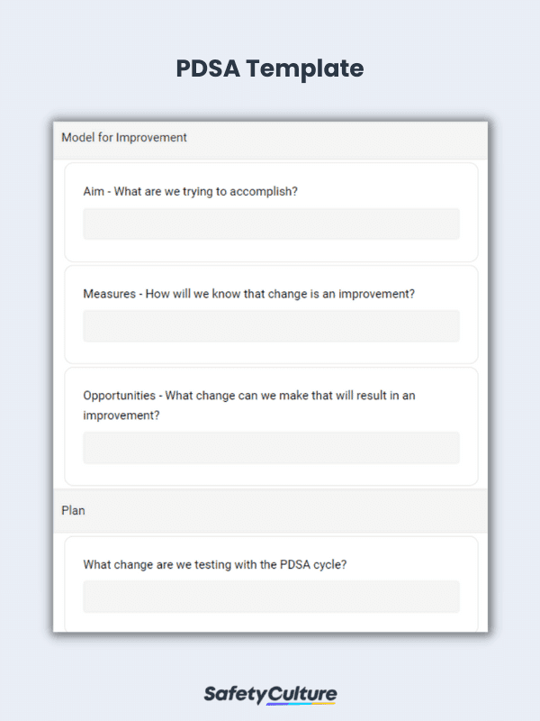The width and height of the screenshot is (540, 721).
Task: Click the 'Plan' heading text
Action: tap(73, 511)
